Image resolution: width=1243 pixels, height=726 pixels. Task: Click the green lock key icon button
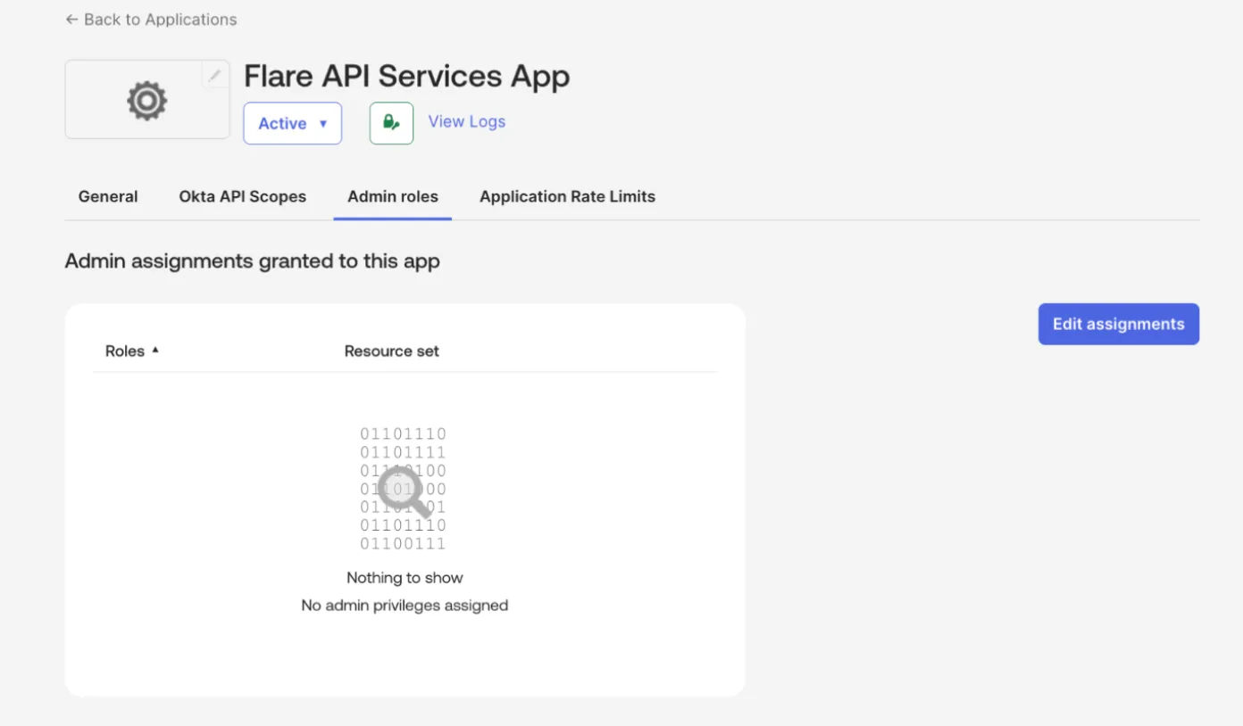pyautogui.click(x=391, y=123)
